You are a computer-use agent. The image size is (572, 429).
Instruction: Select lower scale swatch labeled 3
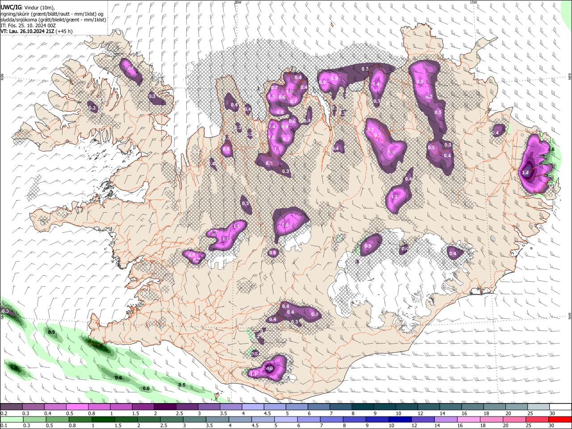(193, 419)
